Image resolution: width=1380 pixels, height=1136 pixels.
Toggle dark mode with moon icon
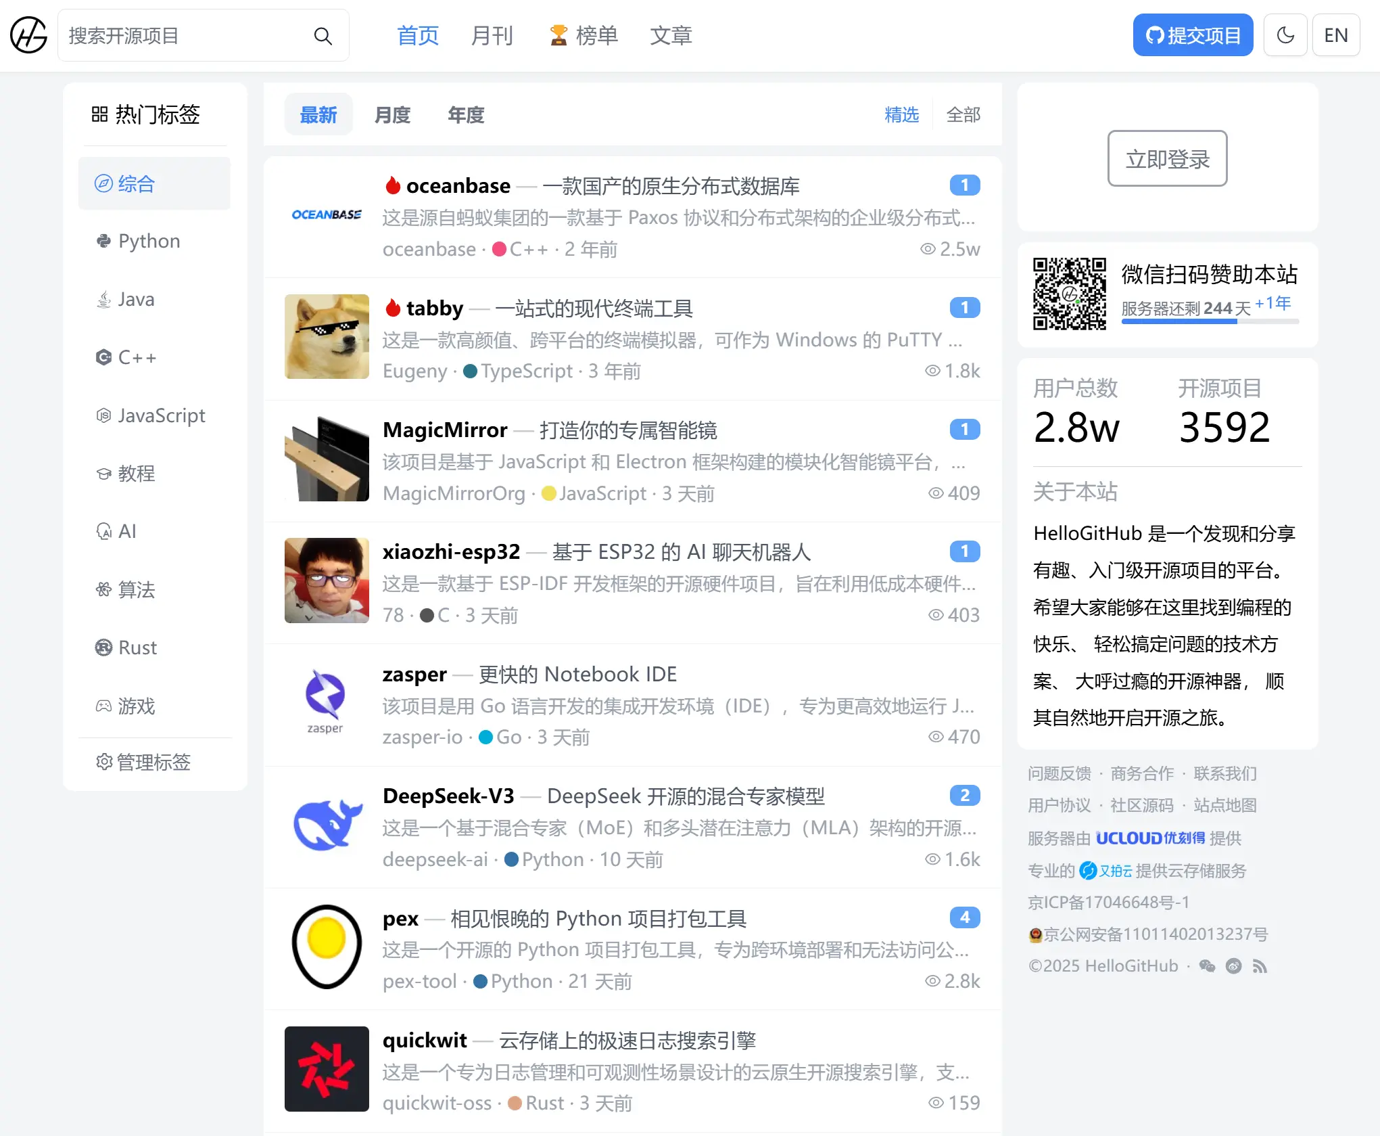(1285, 35)
